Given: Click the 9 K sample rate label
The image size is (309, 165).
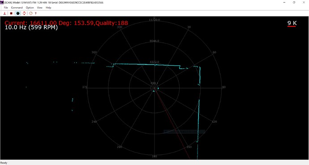Looking at the screenshot, I should pos(292,23).
